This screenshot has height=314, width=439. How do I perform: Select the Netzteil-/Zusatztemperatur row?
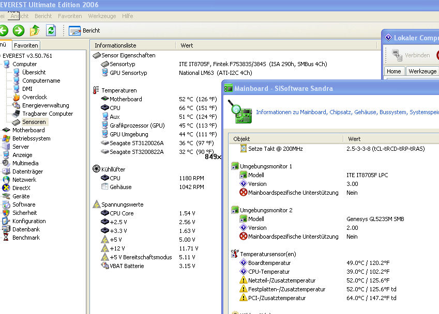click(315, 280)
